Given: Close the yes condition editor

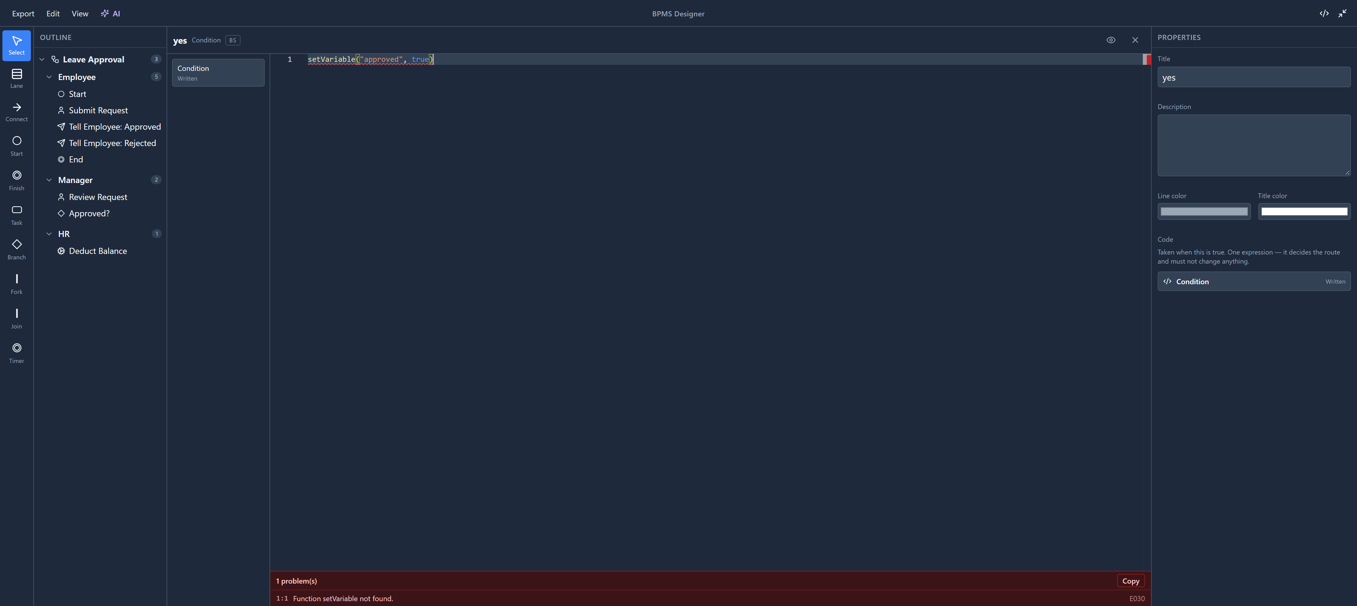Looking at the screenshot, I should tap(1135, 40).
